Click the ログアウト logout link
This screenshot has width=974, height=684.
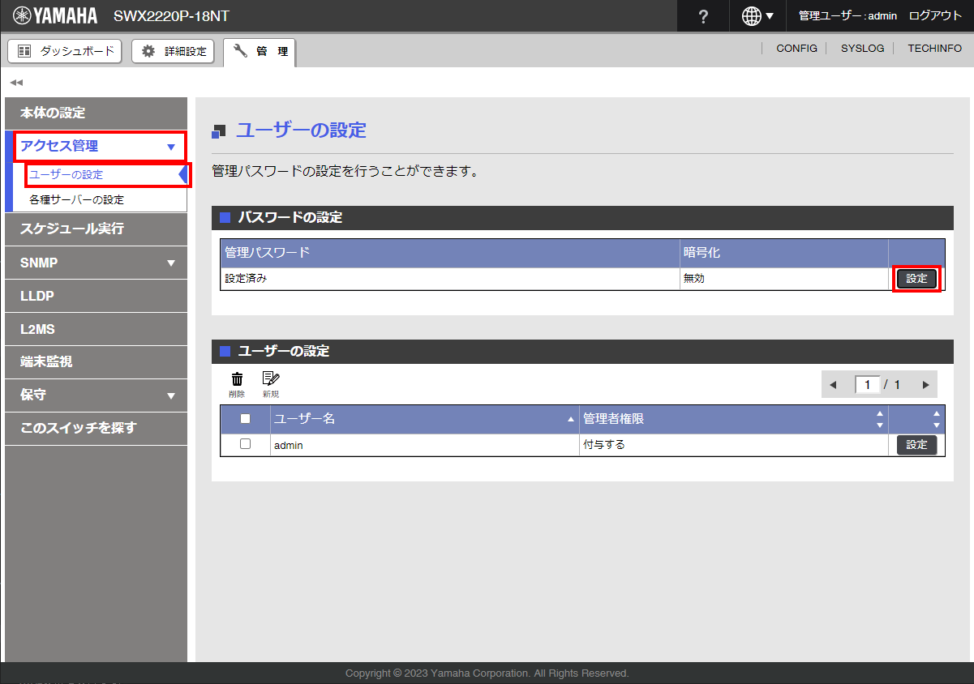click(x=935, y=16)
